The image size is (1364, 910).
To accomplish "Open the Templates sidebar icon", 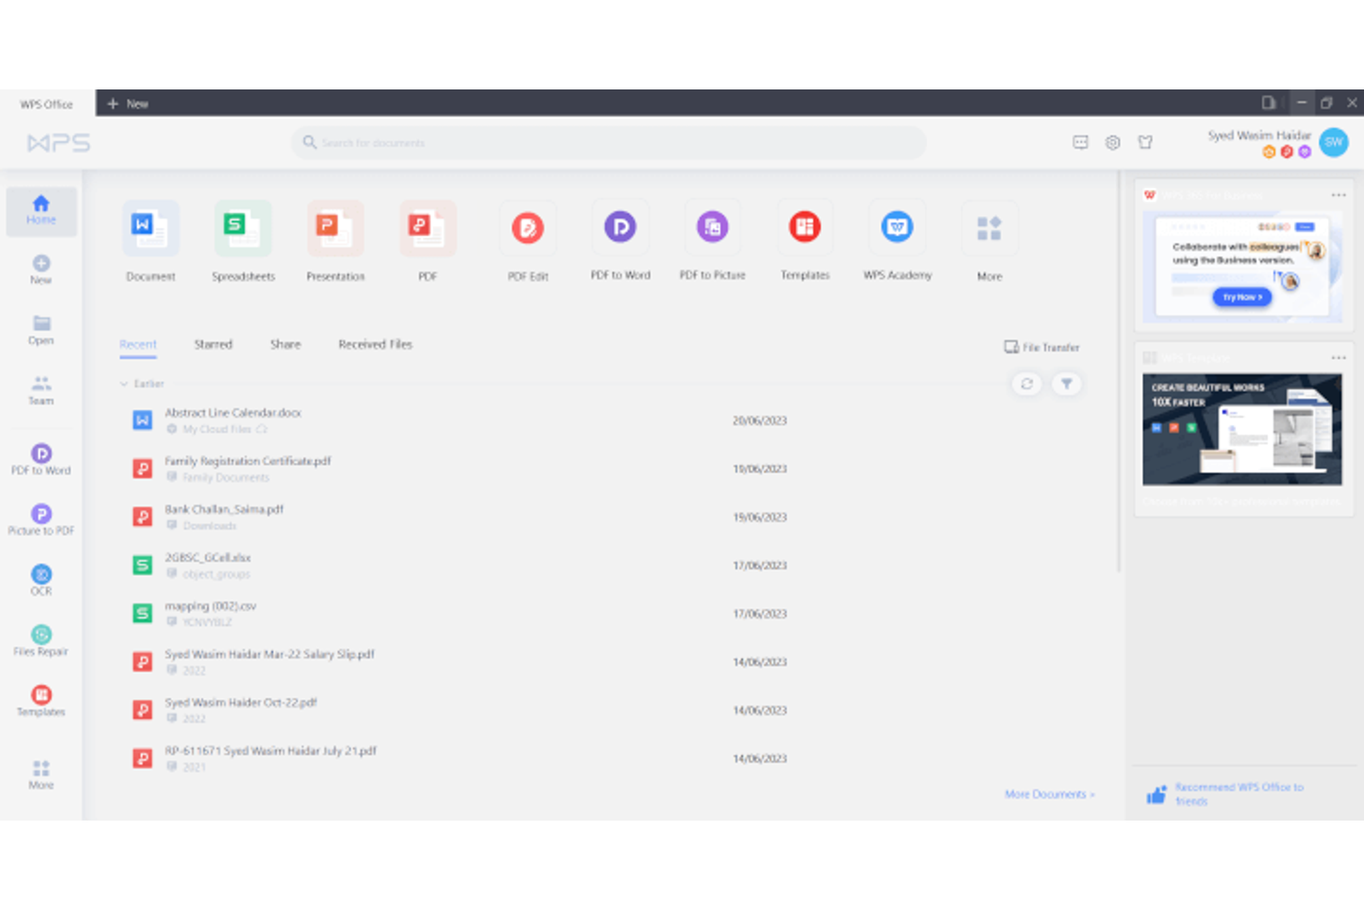I will tap(41, 698).
